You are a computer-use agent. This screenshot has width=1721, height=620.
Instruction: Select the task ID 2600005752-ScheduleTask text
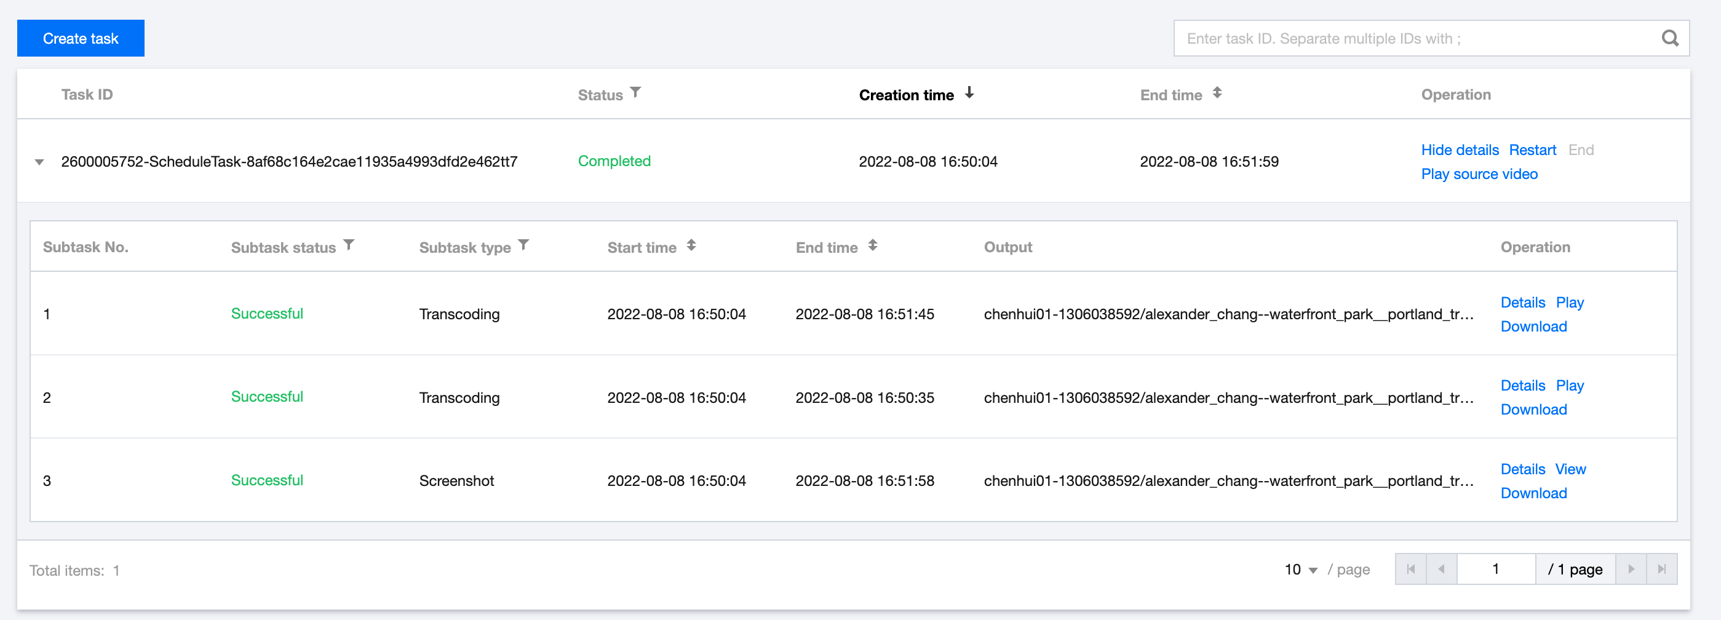point(288,162)
